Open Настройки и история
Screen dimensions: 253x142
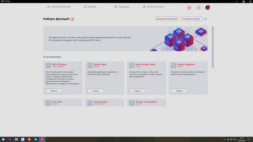191,19
